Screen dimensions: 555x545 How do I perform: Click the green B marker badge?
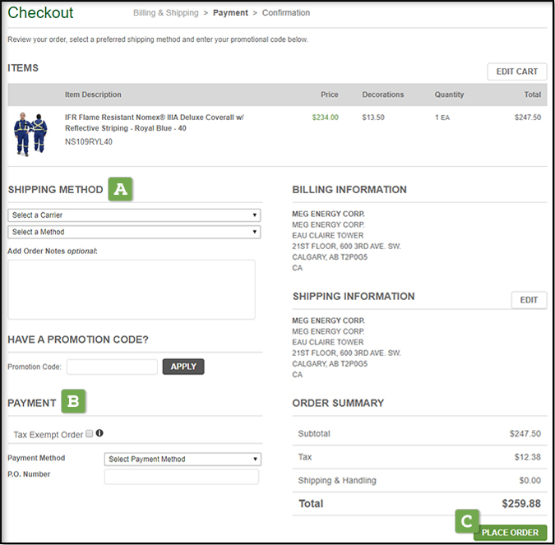pos(73,402)
